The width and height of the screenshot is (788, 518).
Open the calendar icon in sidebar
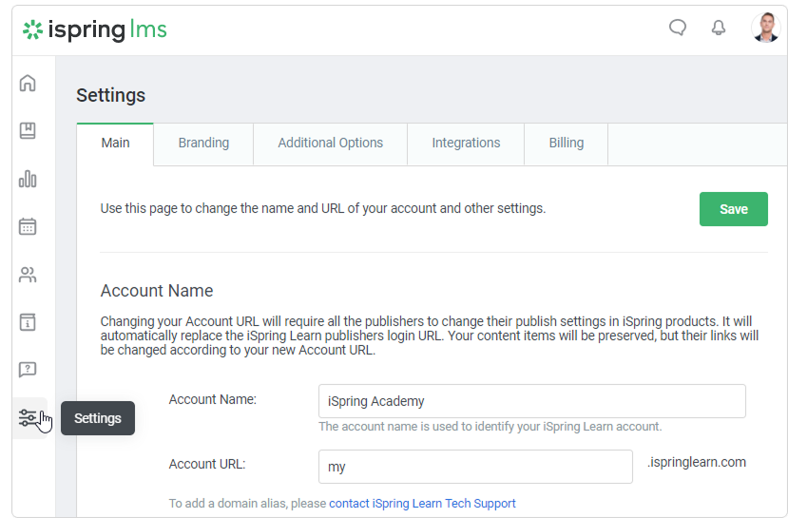(x=28, y=226)
